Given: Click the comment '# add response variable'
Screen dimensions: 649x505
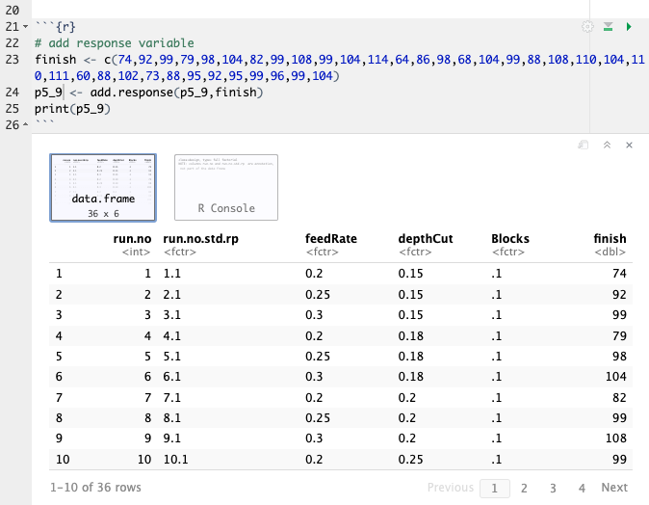Looking at the screenshot, I should click(115, 43).
